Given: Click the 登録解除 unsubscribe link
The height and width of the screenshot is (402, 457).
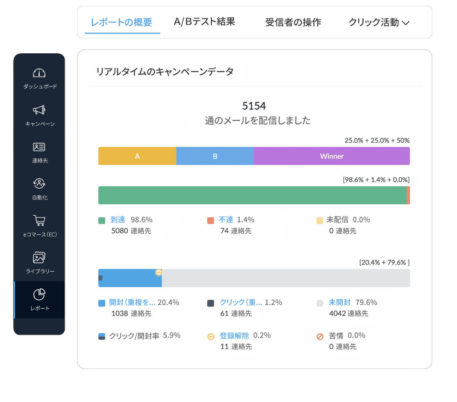Looking at the screenshot, I should [234, 336].
